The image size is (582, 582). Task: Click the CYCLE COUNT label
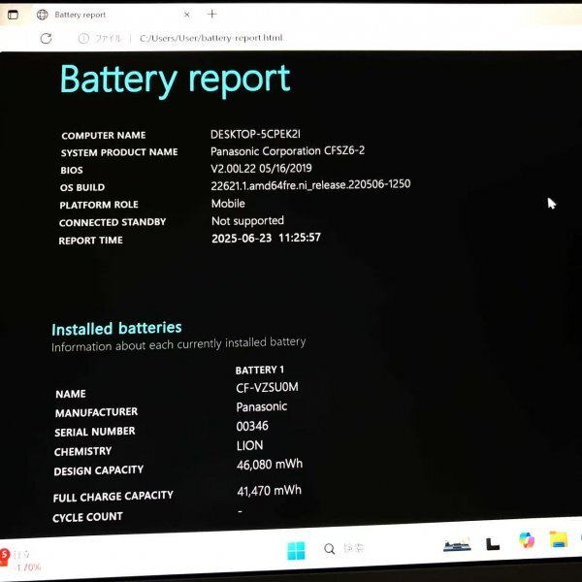[87, 517]
